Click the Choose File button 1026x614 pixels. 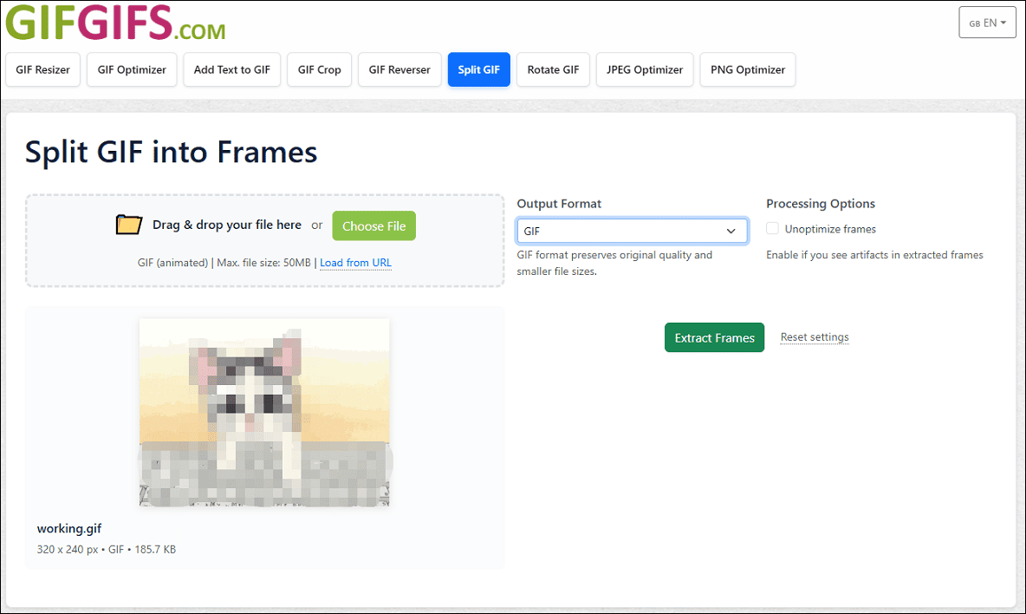(373, 225)
